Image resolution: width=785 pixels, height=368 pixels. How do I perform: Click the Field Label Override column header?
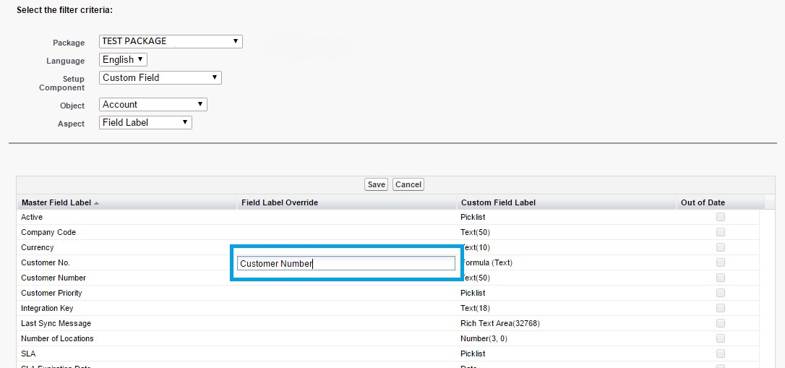(280, 202)
